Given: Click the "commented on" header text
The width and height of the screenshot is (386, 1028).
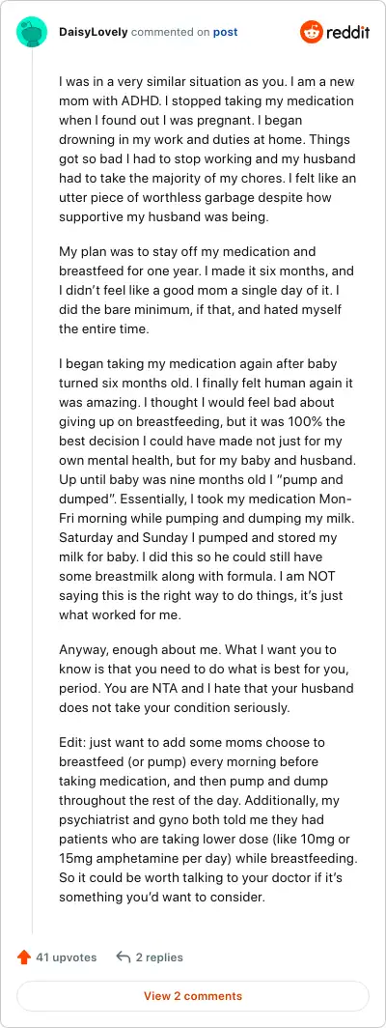Looking at the screenshot, I should 171,32.
